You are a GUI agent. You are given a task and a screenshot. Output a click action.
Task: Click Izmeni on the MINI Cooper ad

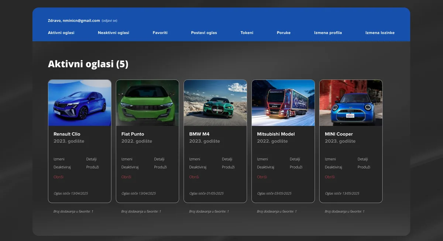click(330, 159)
